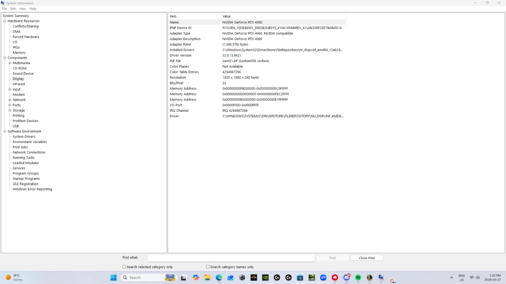Select System Drivers tree item
506x284 pixels.
click(24, 137)
